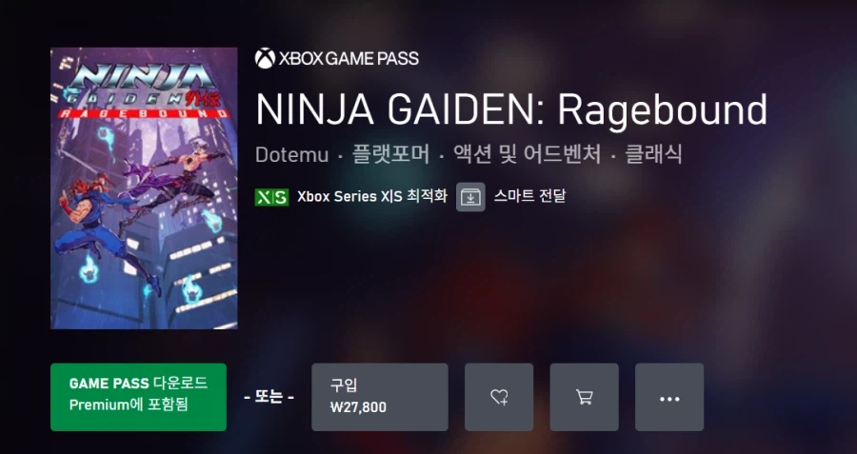Click the Xbox sphere logo icon
The width and height of the screenshot is (857, 454).
(265, 58)
